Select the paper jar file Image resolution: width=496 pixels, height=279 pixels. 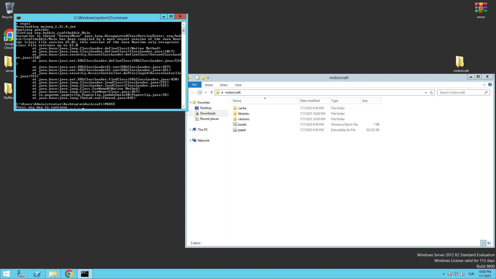[x=242, y=130]
